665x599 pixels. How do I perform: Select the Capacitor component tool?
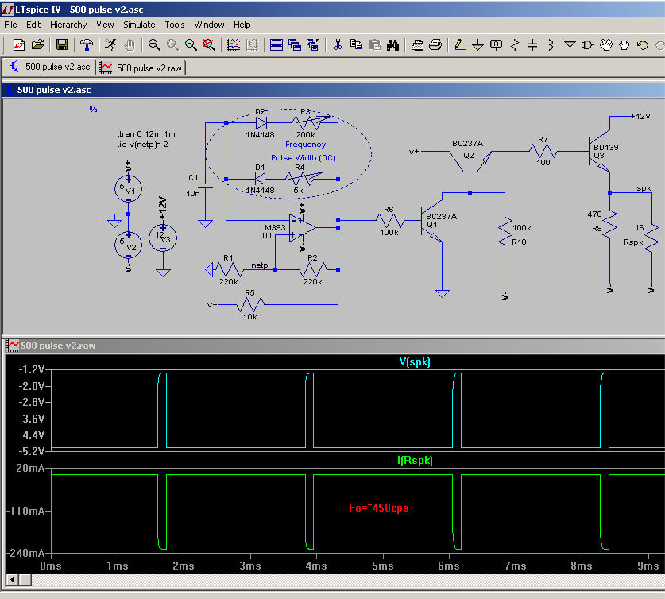click(533, 45)
